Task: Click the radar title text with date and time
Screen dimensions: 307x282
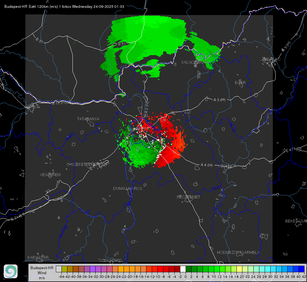Action: (x=64, y=7)
